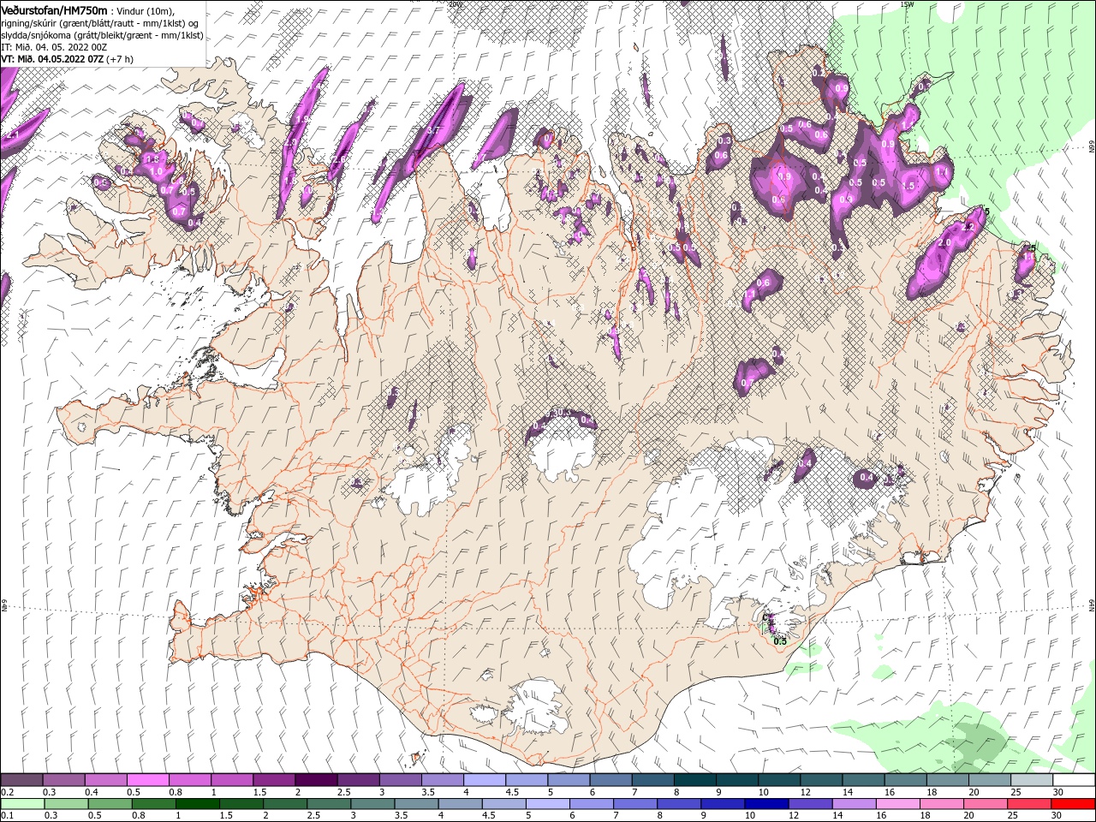Select light purple bottom-row swatch between 14 and 16
This screenshot has width=1096, height=822.
[x=854, y=804]
